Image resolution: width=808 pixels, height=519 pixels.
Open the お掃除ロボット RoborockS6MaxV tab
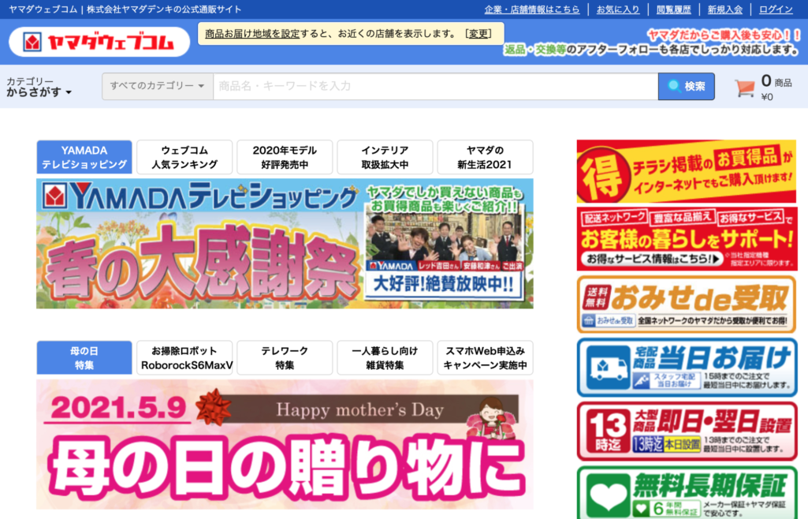pos(184,357)
